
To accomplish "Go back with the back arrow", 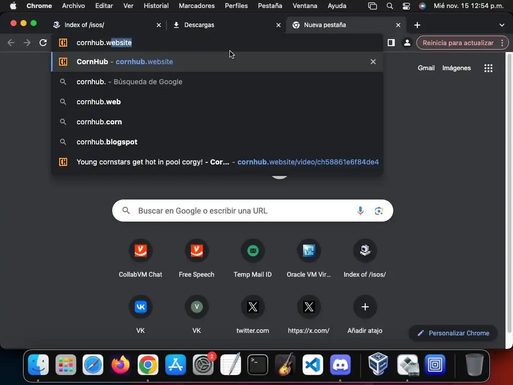I will click(x=11, y=43).
